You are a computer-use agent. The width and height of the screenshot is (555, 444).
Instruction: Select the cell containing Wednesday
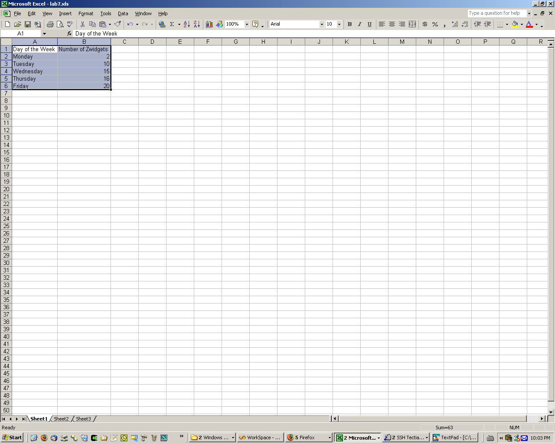pyautogui.click(x=35, y=71)
